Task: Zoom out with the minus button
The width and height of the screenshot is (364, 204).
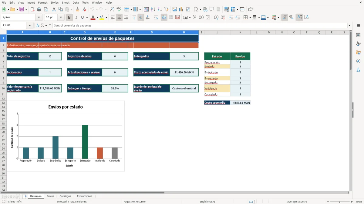Action: pyautogui.click(x=328, y=202)
